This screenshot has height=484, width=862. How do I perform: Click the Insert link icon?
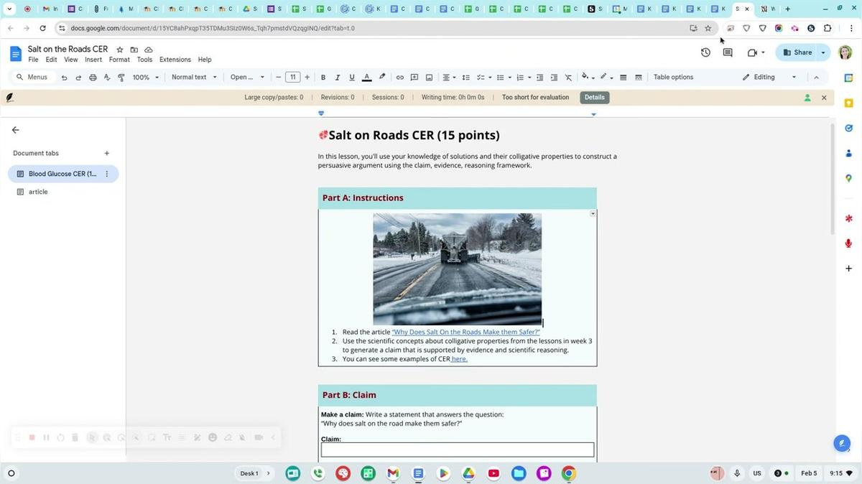pos(400,78)
